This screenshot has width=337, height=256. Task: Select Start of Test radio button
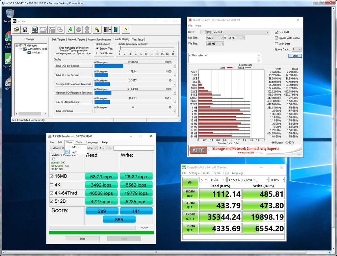point(97,49)
